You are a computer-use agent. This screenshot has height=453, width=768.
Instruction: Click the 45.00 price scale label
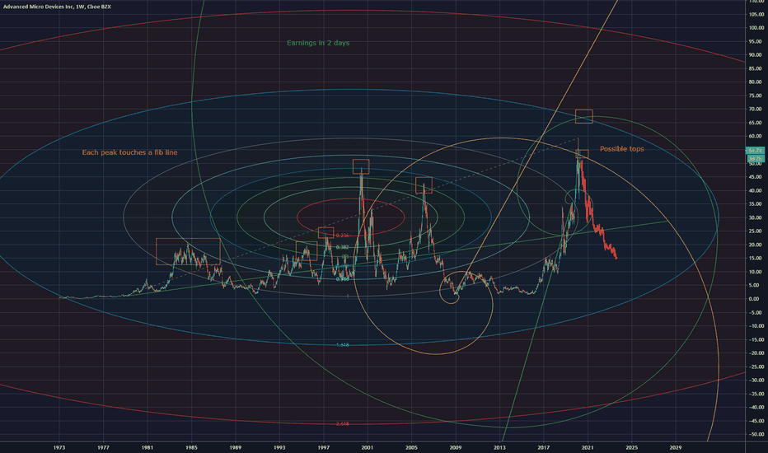[756, 177]
